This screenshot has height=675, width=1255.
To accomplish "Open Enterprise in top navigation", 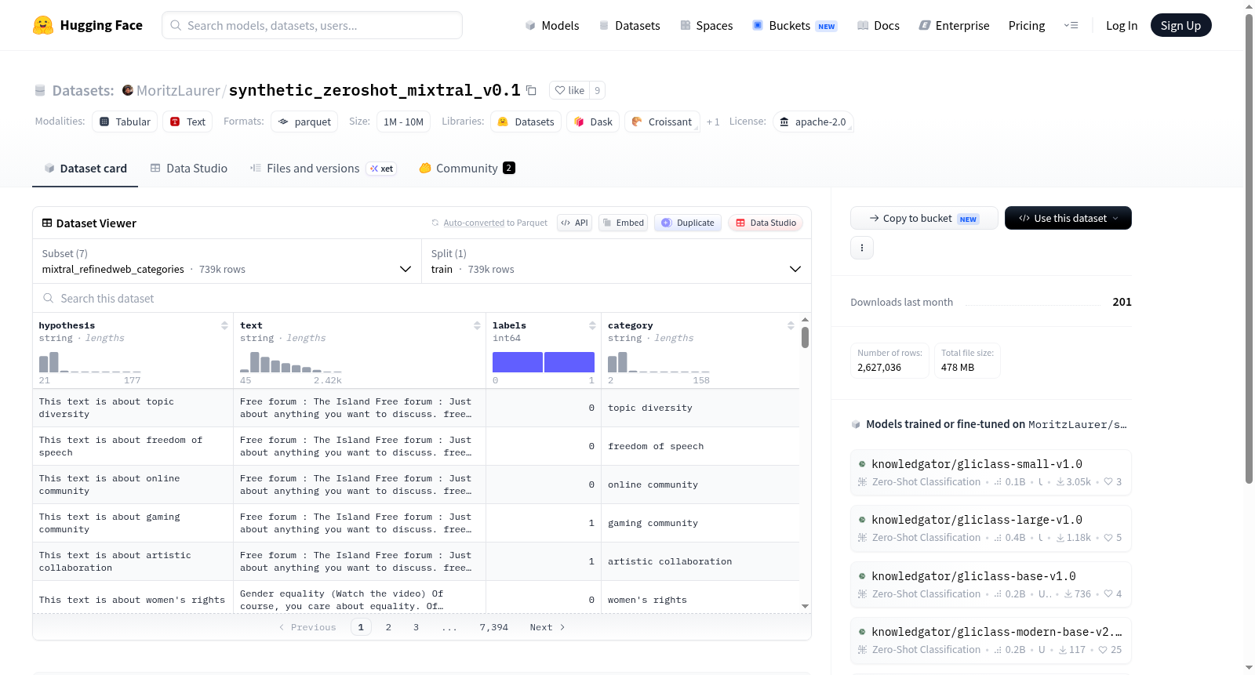I will [x=954, y=25].
